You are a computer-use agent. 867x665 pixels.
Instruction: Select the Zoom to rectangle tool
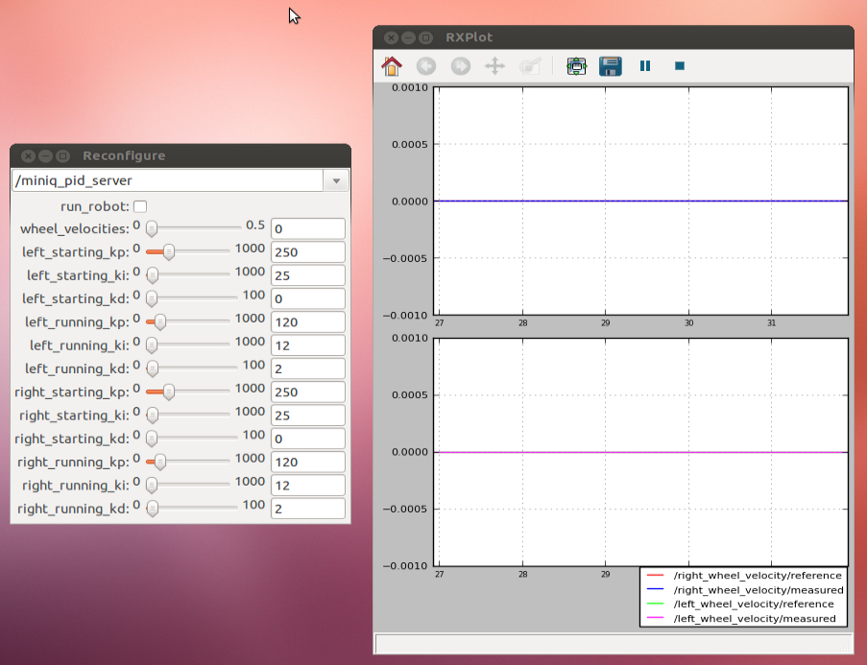pos(529,66)
